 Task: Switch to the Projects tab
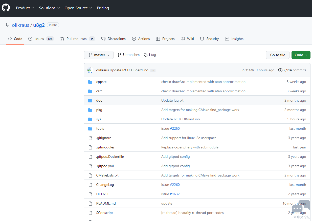(165, 39)
